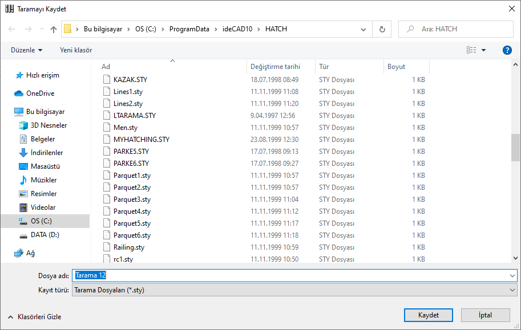Select the Parquet6.sty file icon
This screenshot has height=330, width=521.
click(107, 235)
